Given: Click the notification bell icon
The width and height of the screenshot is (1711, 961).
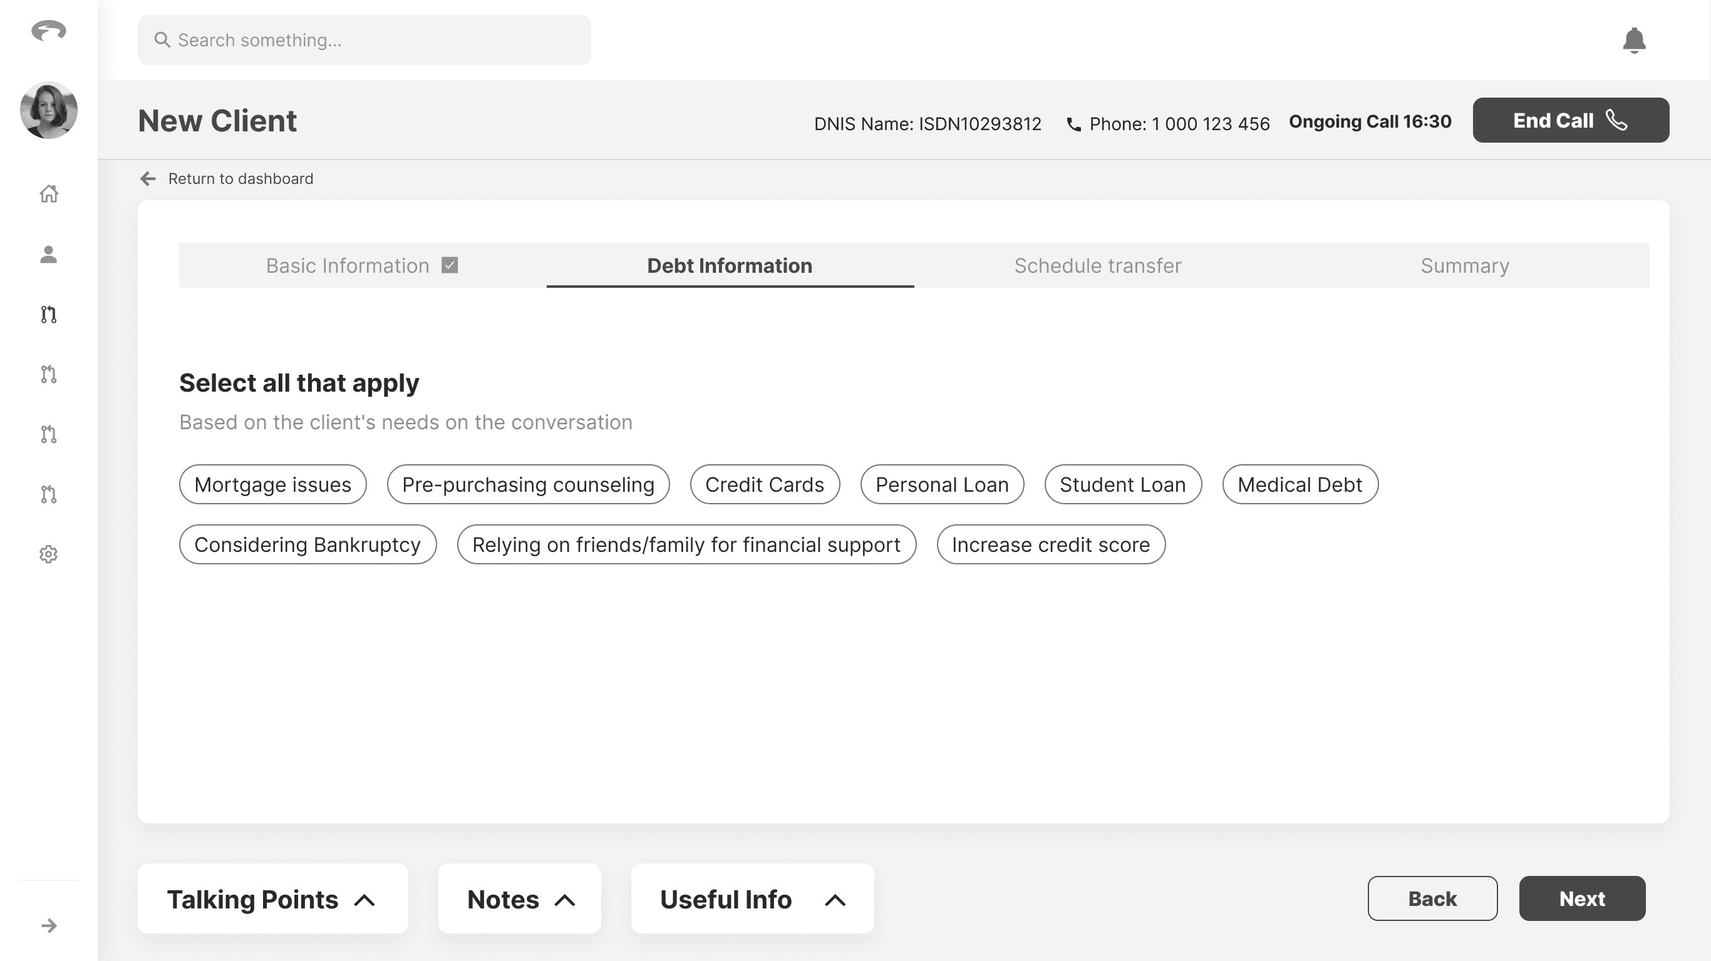Looking at the screenshot, I should pos(1634,41).
